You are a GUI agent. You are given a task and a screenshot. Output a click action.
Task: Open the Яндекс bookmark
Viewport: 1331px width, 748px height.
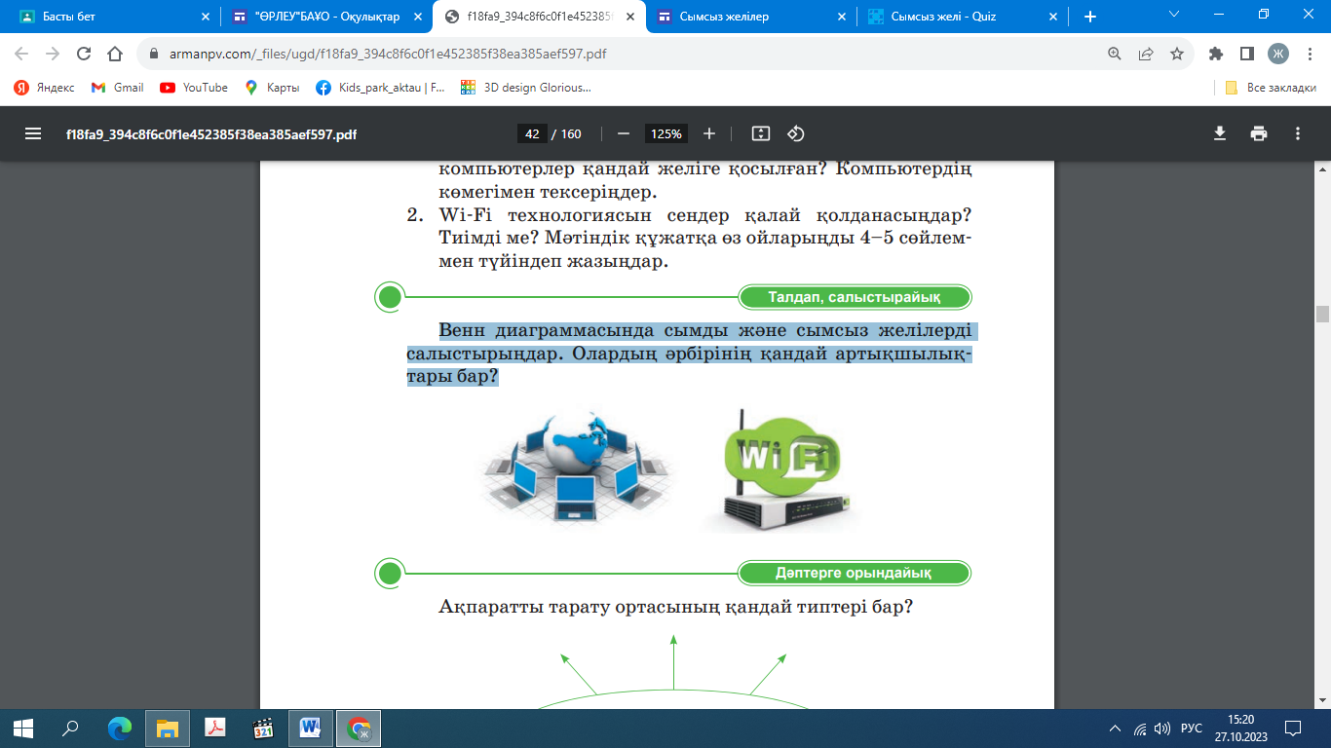pyautogui.click(x=44, y=88)
